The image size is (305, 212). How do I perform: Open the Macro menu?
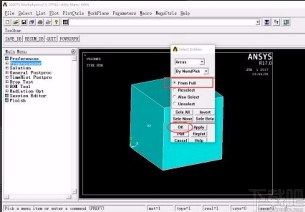point(146,13)
